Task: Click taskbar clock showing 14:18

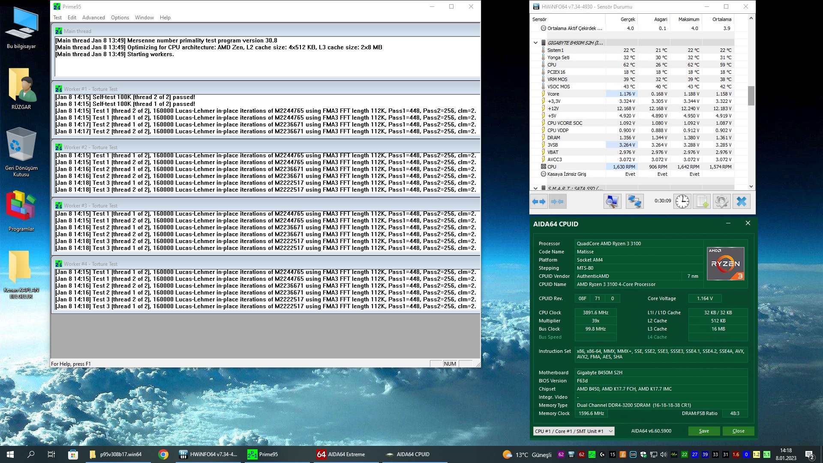Action: coord(786,454)
